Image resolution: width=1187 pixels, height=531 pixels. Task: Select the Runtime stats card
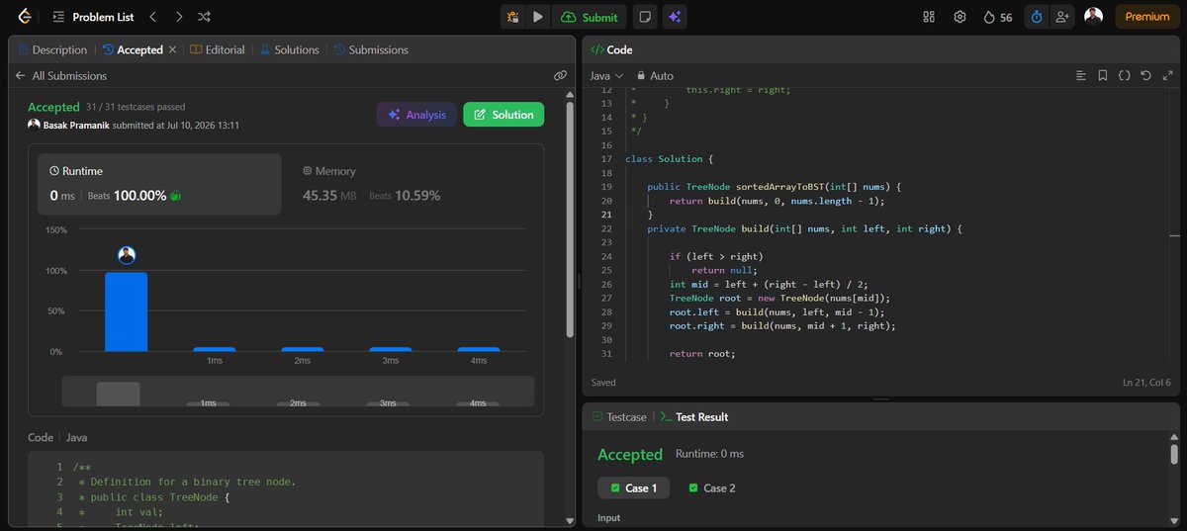coord(159,184)
